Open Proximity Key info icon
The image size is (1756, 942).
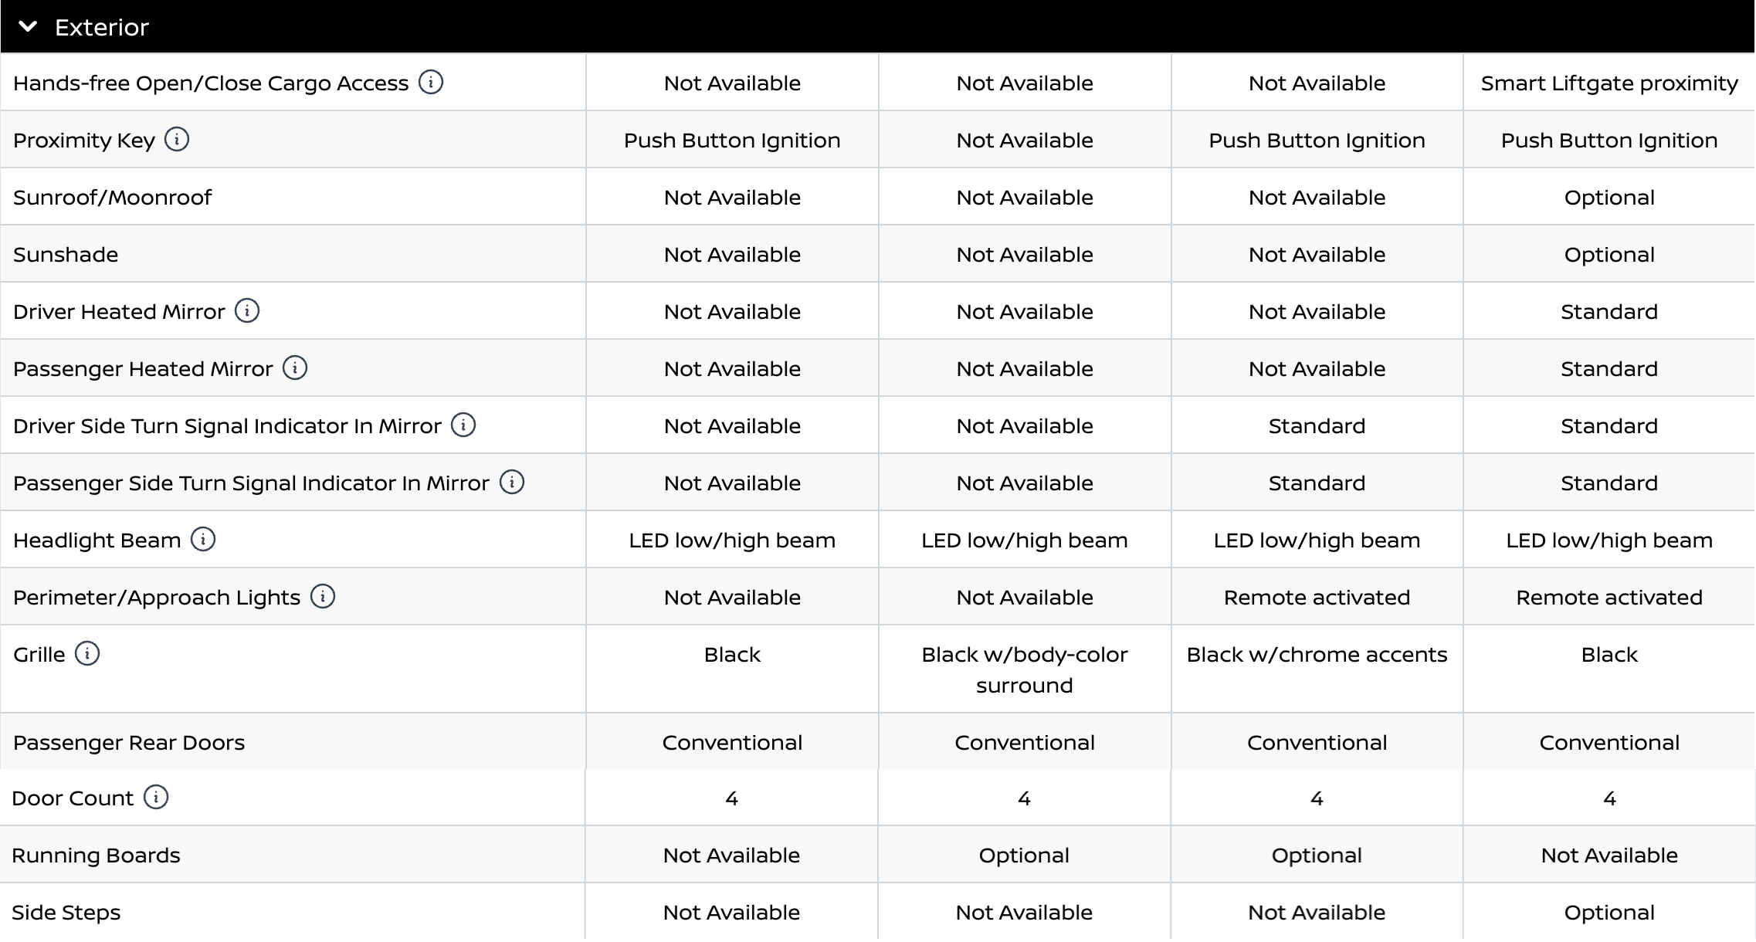(177, 139)
